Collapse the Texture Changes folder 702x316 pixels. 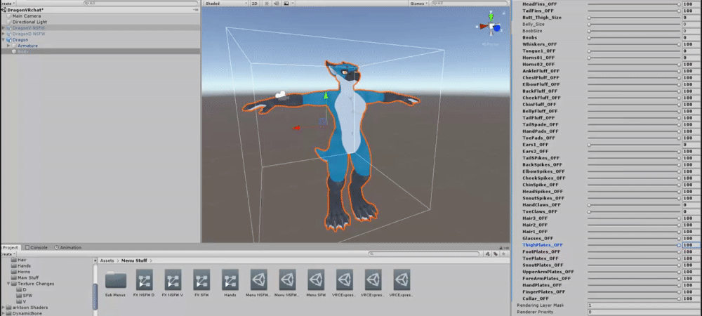[x=8, y=283]
